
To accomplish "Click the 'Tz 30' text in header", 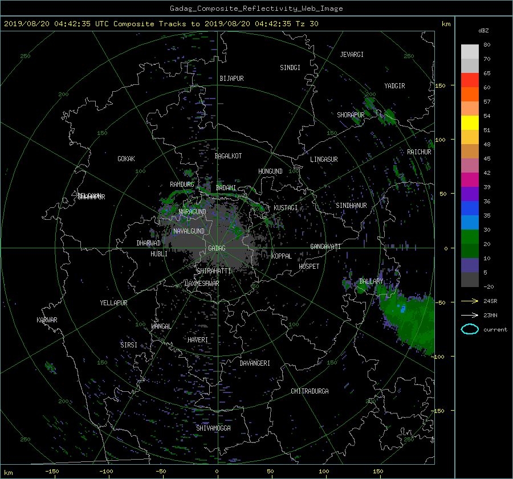I will coord(307,24).
